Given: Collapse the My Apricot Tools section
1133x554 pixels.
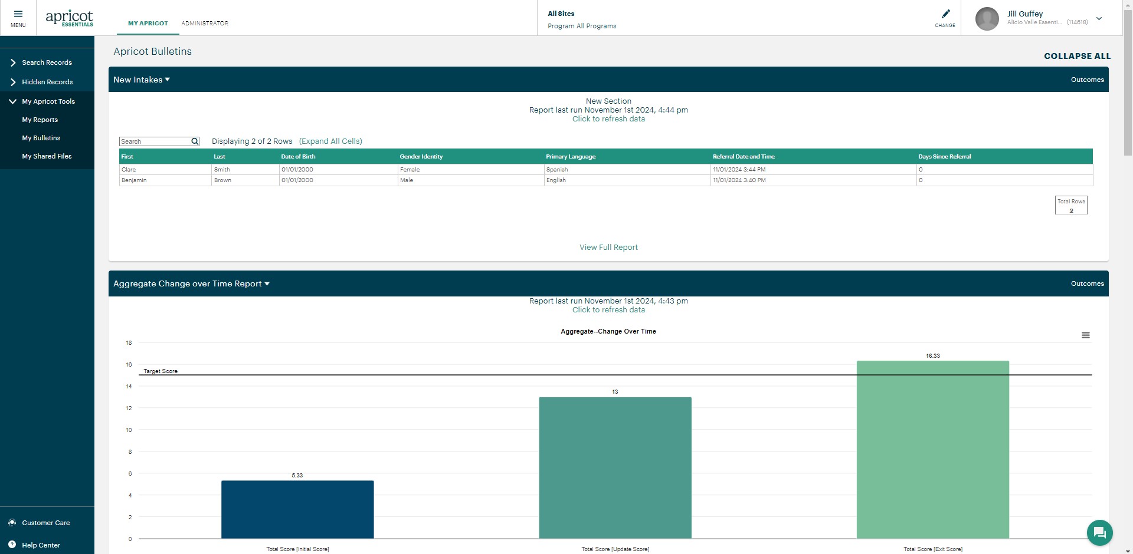Looking at the screenshot, I should click(x=47, y=101).
